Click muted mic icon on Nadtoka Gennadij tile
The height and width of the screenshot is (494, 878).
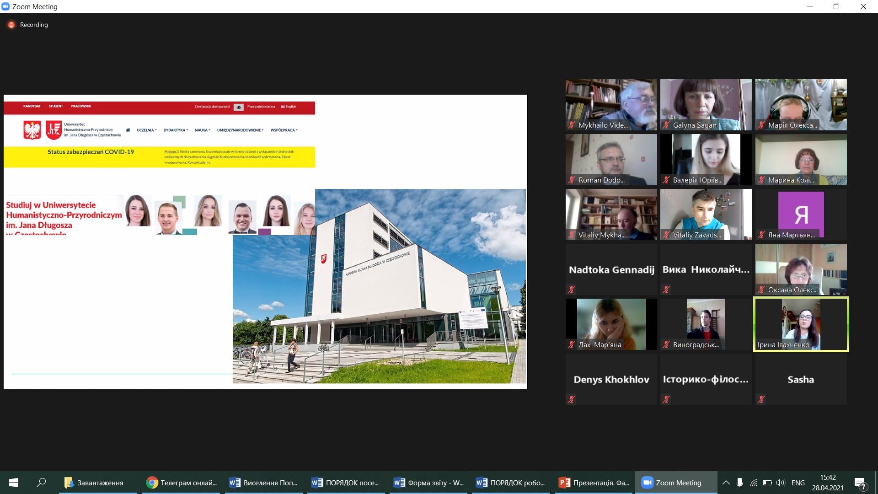click(x=572, y=290)
